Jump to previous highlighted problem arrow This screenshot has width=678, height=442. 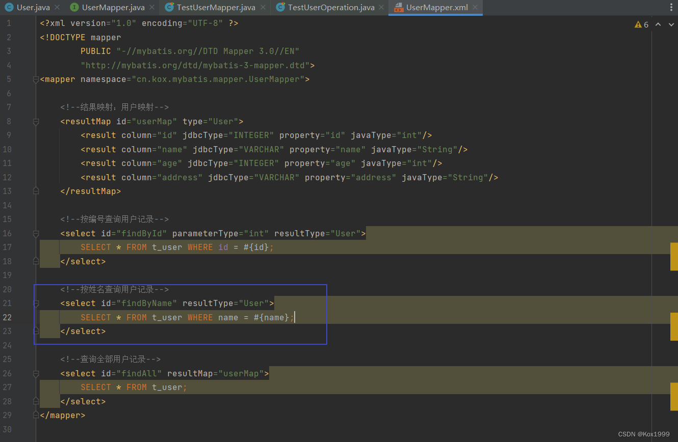658,24
